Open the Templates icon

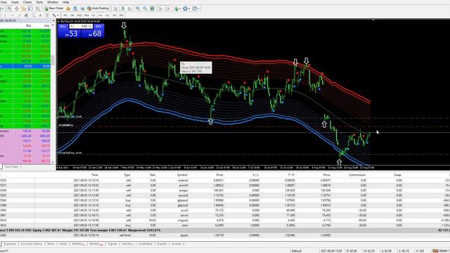194,8
